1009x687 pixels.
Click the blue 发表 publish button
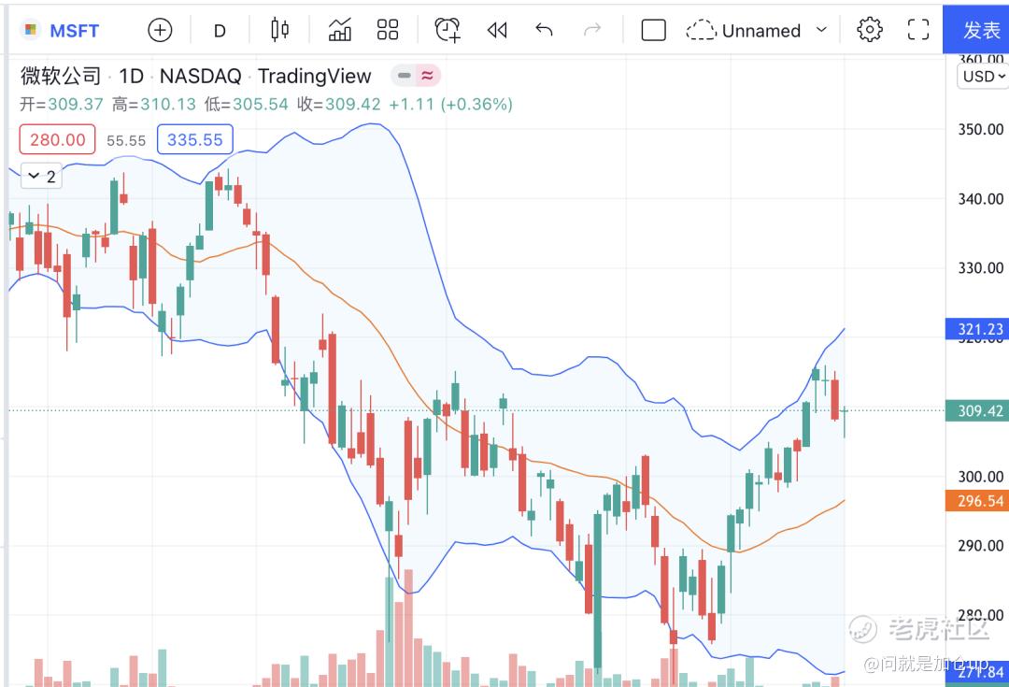point(975,30)
